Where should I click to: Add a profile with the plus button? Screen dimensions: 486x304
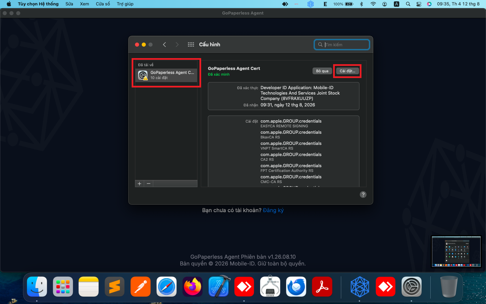tap(139, 184)
